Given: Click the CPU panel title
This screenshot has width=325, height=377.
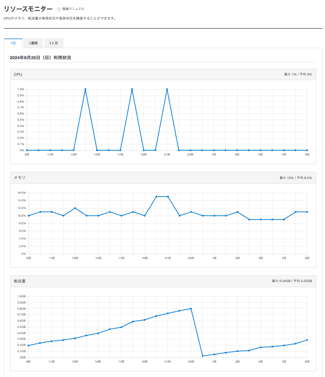Looking at the screenshot, I should (18, 74).
